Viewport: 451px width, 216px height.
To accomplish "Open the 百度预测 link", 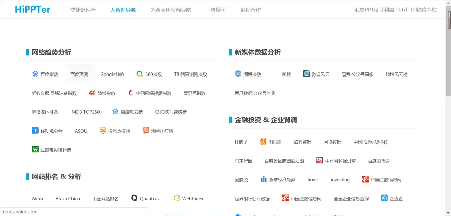I will coord(79,74).
